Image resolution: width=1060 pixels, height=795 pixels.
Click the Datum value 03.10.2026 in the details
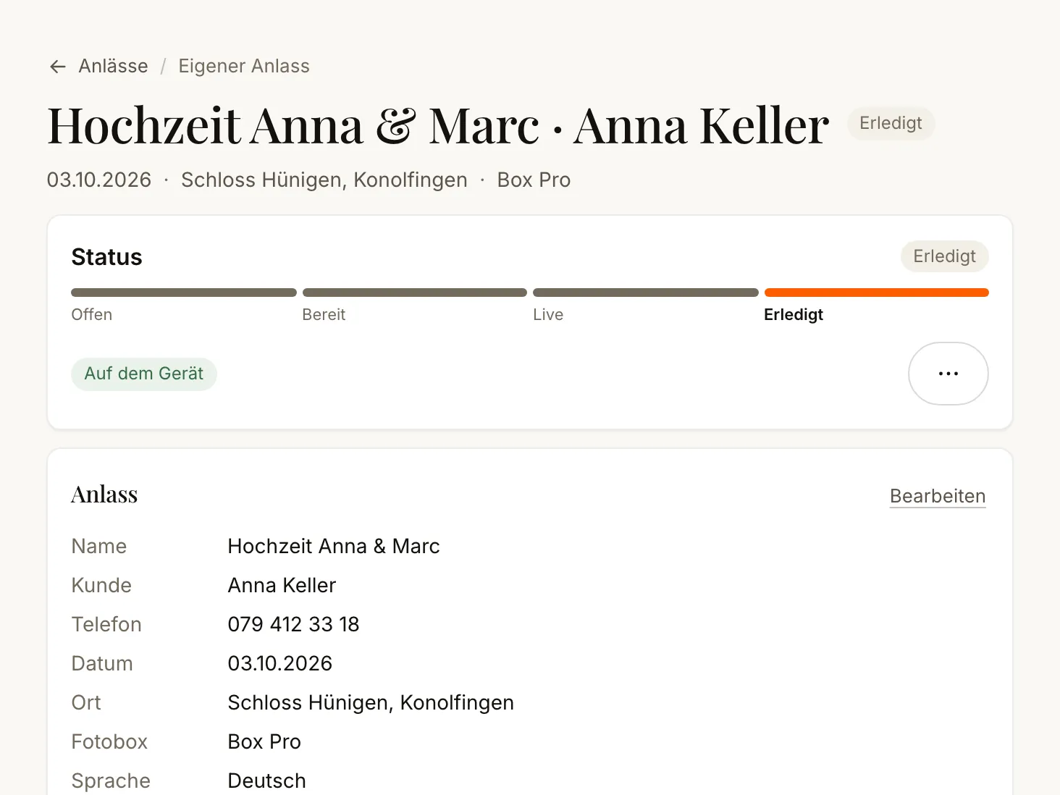pos(279,663)
